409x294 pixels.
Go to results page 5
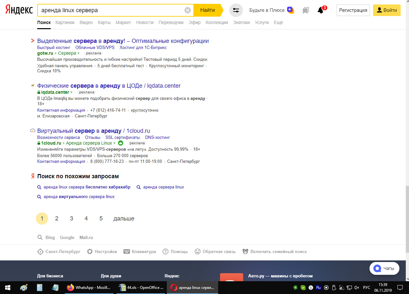point(101,219)
